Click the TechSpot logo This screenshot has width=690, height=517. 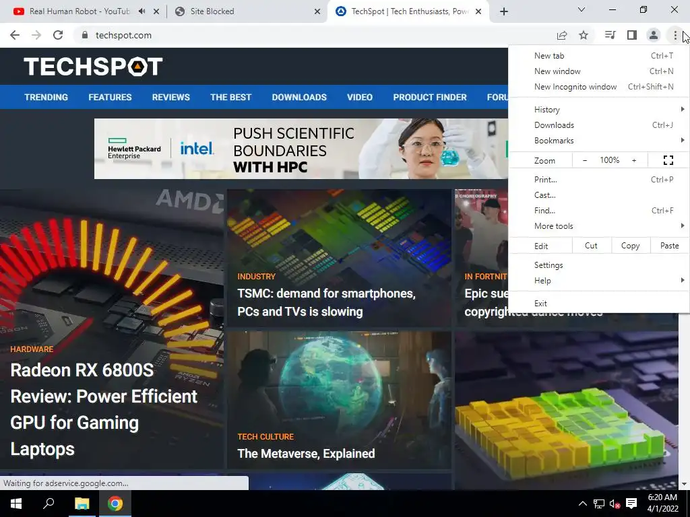click(93, 67)
